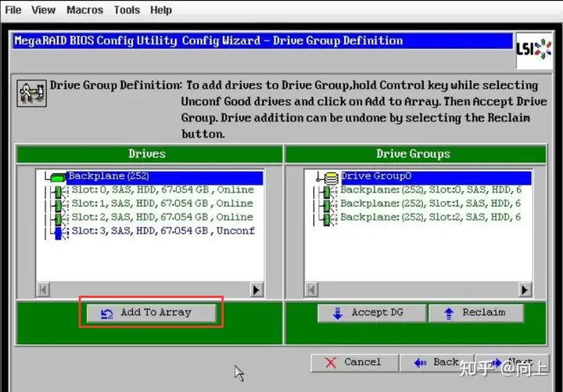Select Slot 3 Unconf drive entry
The width and height of the screenshot is (563, 392).
tap(163, 231)
